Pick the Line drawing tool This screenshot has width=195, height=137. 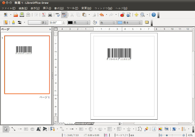(13, 129)
